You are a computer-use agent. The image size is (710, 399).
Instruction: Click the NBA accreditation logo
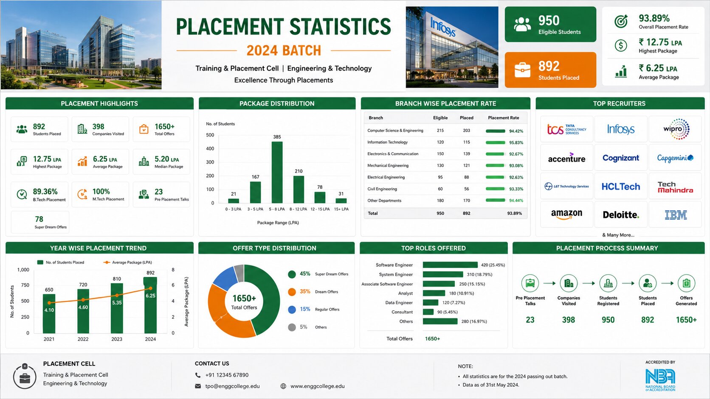[x=660, y=380]
